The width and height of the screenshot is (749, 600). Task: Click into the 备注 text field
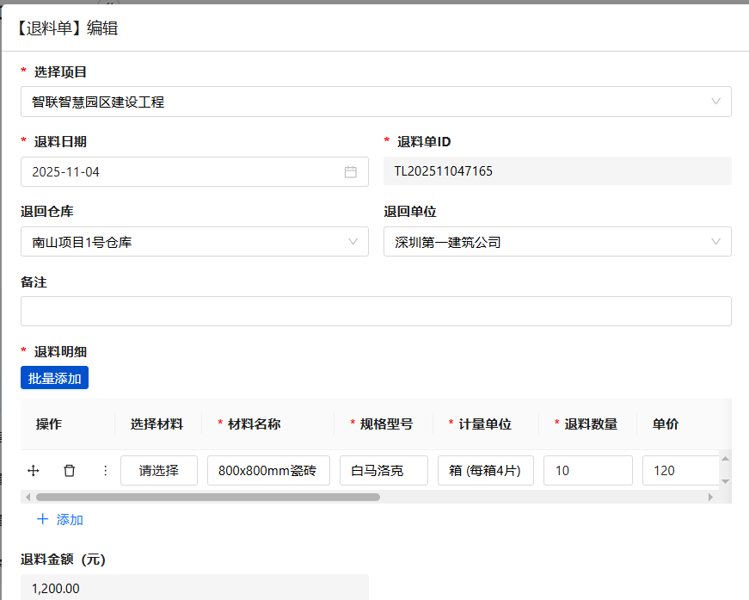[x=376, y=312]
